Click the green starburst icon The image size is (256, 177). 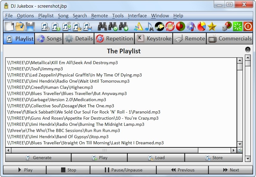point(237,27)
